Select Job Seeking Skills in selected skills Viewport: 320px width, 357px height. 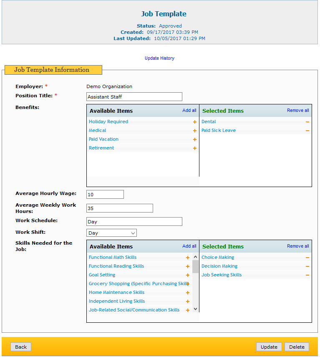[x=221, y=275]
